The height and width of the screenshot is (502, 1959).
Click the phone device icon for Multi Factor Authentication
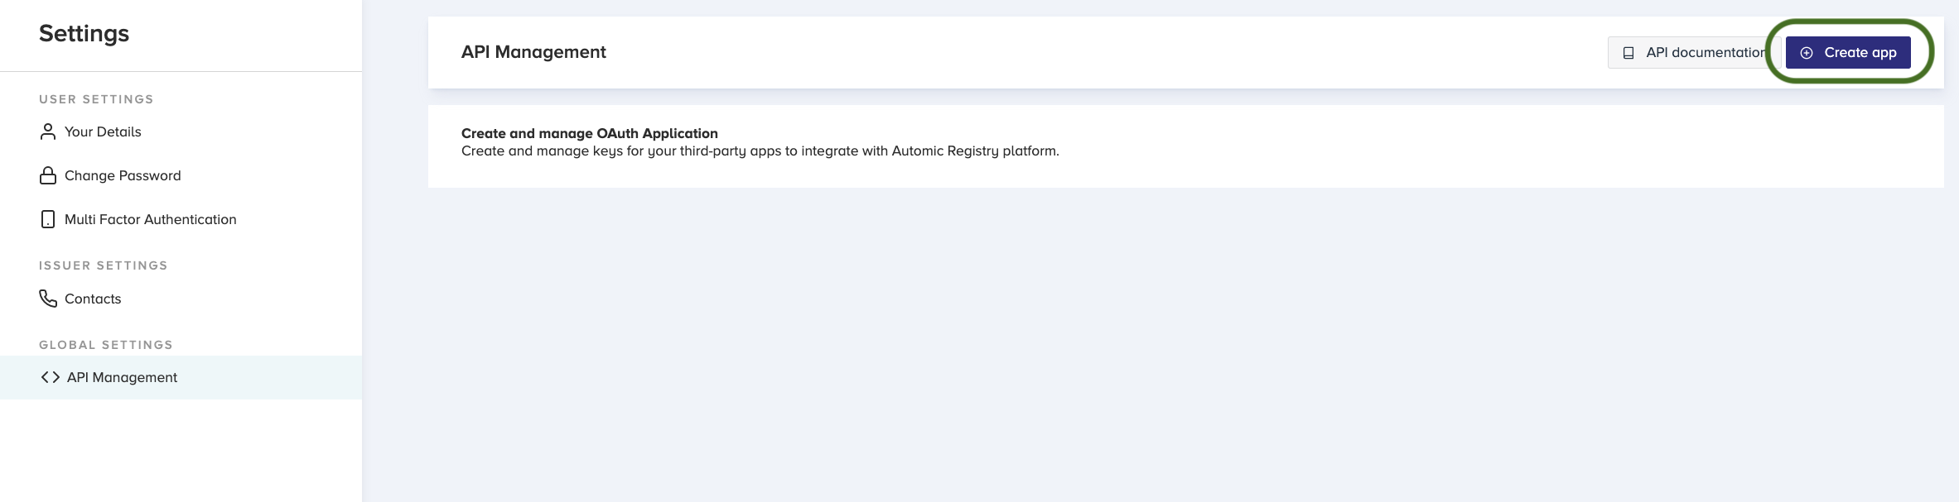coord(48,219)
